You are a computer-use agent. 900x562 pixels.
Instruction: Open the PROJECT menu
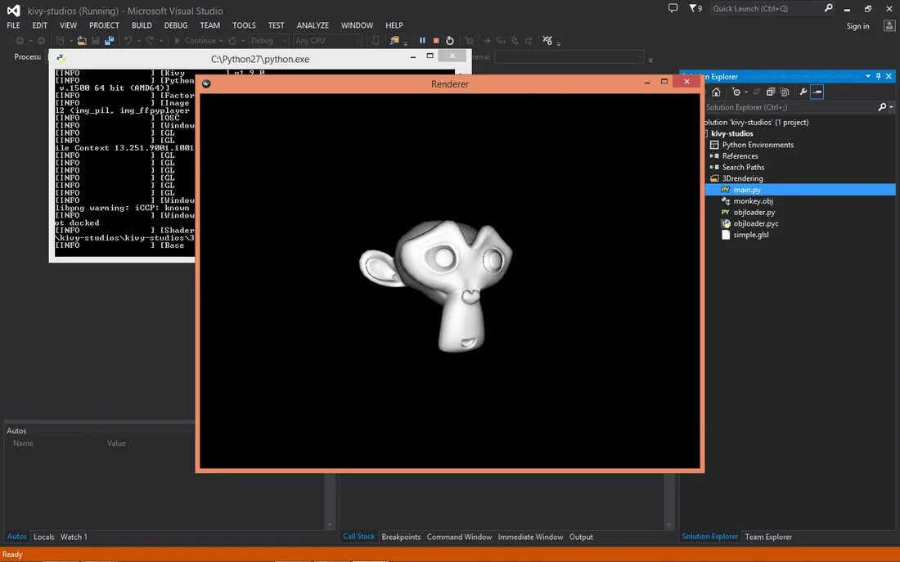coord(104,25)
